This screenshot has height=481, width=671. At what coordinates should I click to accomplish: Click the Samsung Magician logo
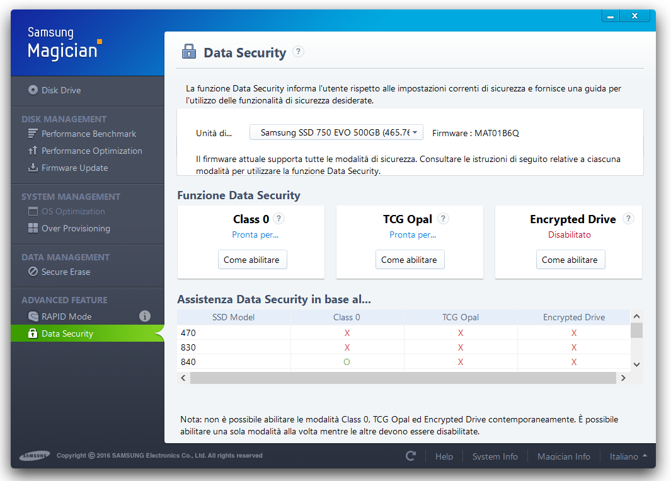64,43
